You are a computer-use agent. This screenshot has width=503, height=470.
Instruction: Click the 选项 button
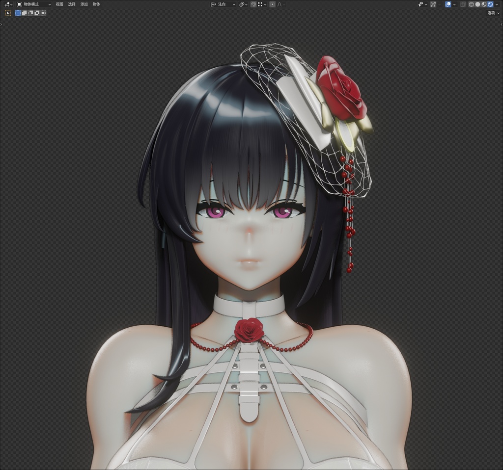[x=493, y=12]
